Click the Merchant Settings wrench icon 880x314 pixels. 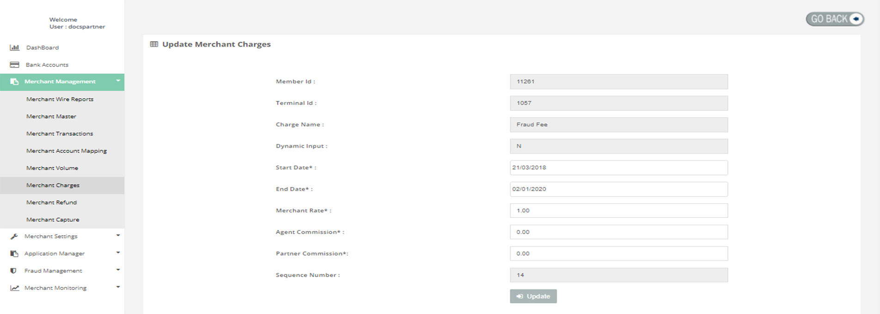tap(14, 236)
